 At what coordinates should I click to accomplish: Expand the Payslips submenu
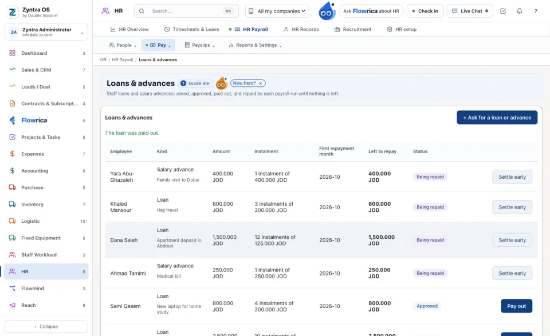pos(199,45)
